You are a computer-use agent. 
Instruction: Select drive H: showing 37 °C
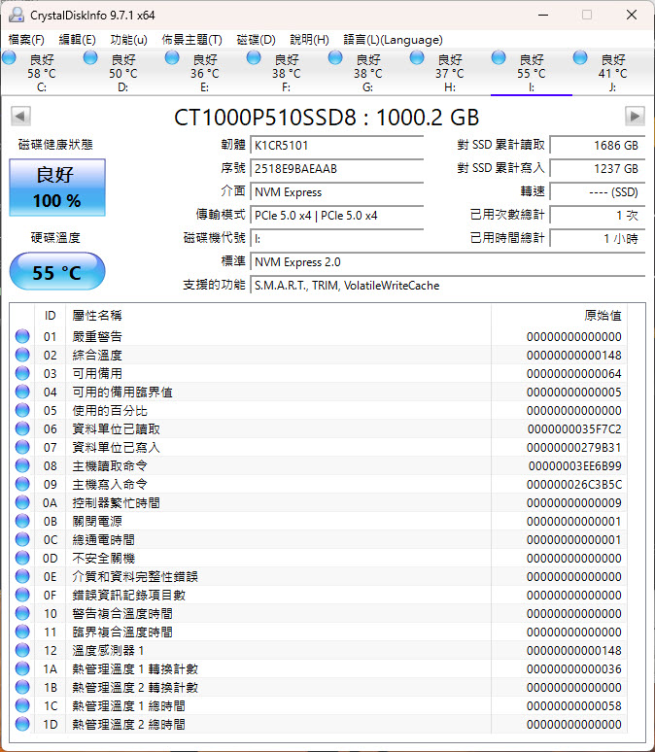(449, 73)
